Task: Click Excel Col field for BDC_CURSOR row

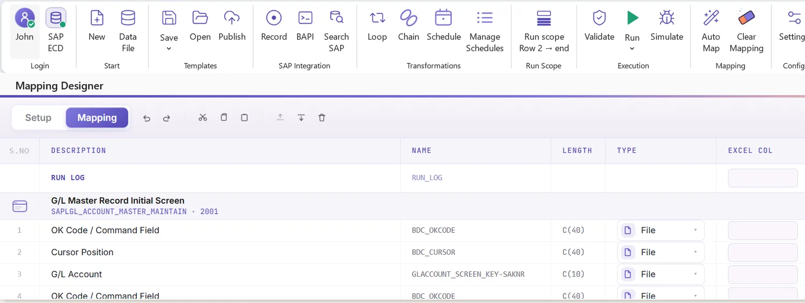Action: click(763, 253)
